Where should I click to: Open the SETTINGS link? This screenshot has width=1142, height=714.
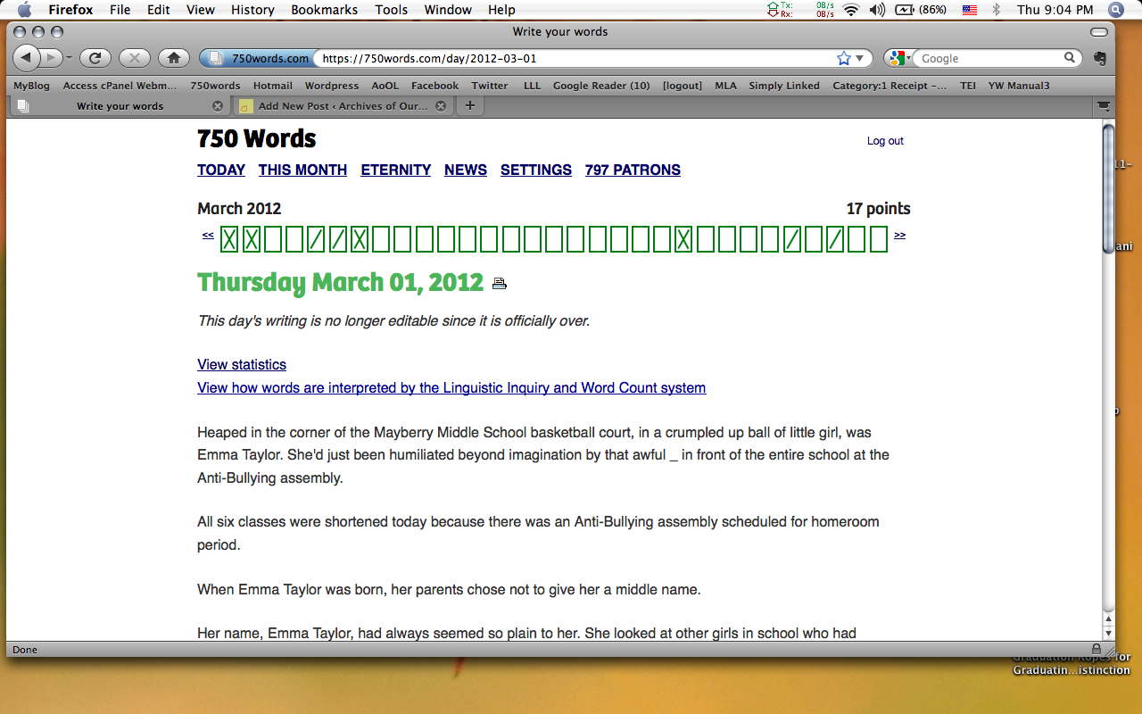(536, 170)
